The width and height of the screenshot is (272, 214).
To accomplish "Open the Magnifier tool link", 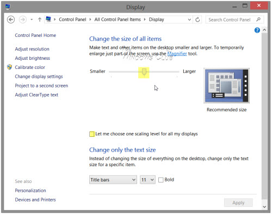I will (177, 54).
